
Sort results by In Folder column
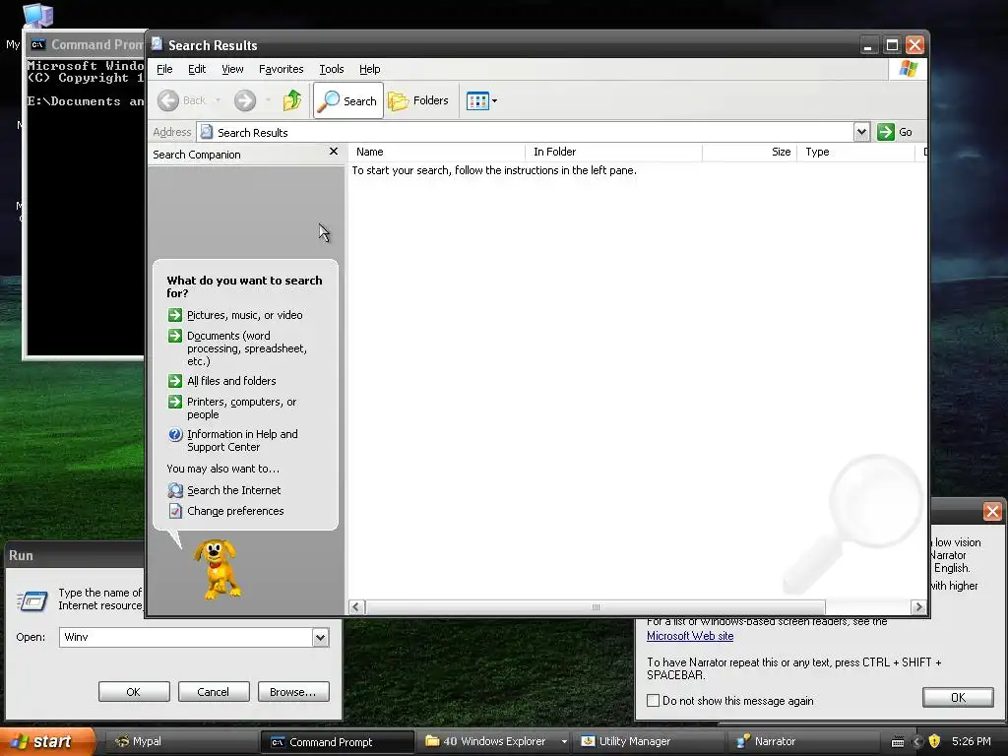[x=614, y=153]
